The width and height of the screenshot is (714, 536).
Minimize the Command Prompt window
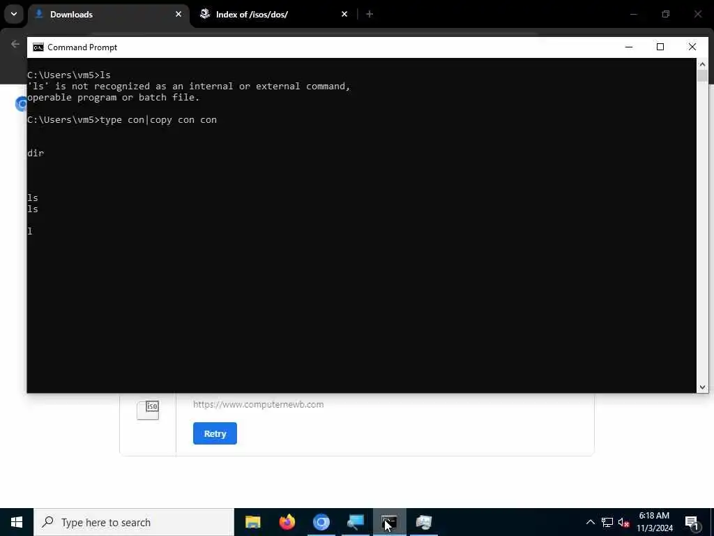tap(629, 47)
